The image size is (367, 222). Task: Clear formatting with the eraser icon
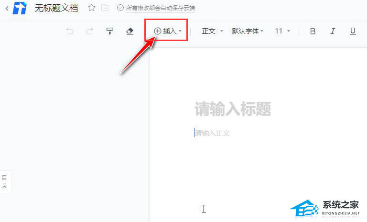(130, 31)
